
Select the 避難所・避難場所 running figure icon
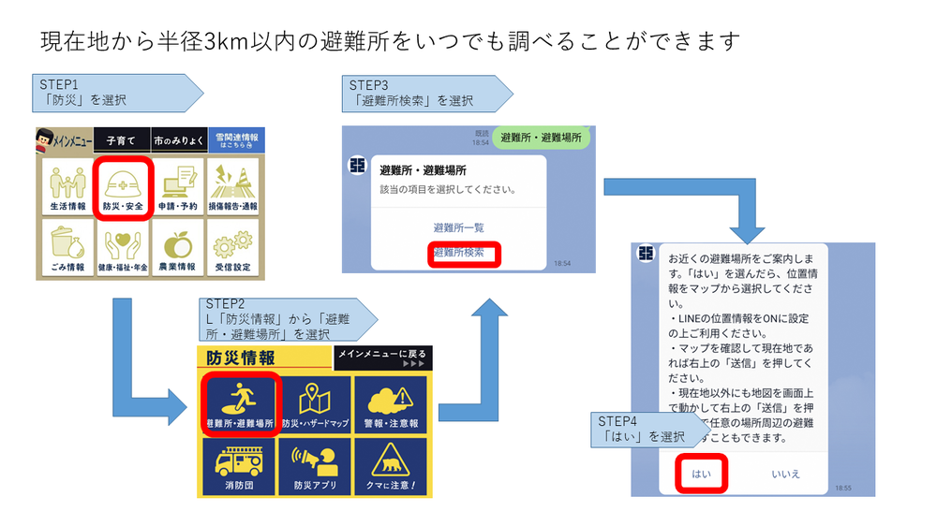(238, 403)
